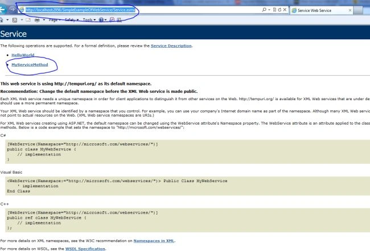370x251 pixels.
Task: Open the Page menu
Action: (x=55, y=20)
